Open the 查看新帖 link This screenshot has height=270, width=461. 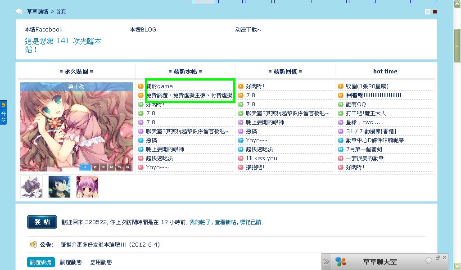[x=225, y=222]
